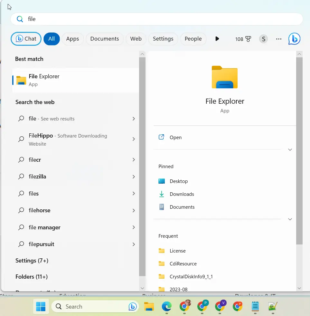Click the filezilla web suggestion
Screen dimensions: 310x316
coord(76,177)
